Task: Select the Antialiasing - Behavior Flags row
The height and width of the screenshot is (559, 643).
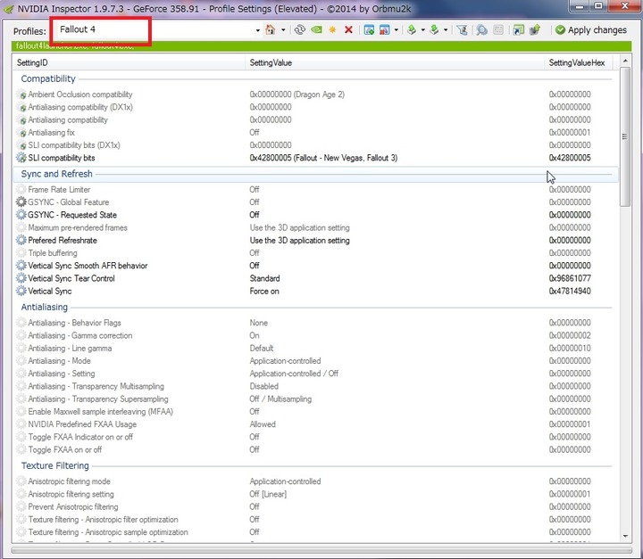Action: coord(316,323)
